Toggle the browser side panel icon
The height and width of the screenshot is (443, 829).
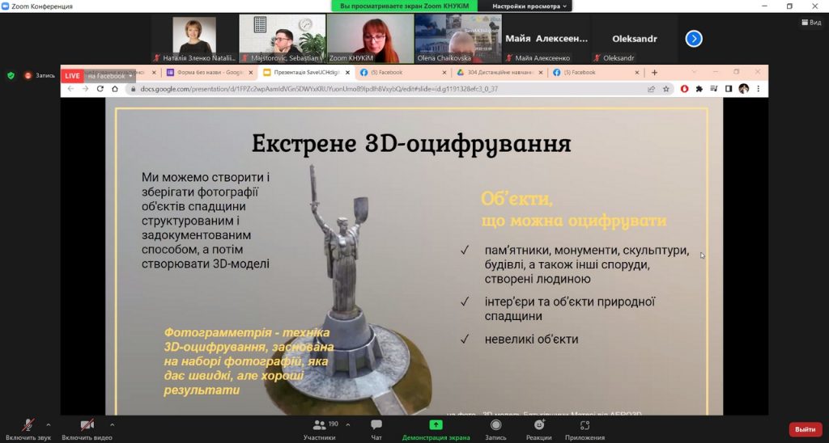click(729, 89)
